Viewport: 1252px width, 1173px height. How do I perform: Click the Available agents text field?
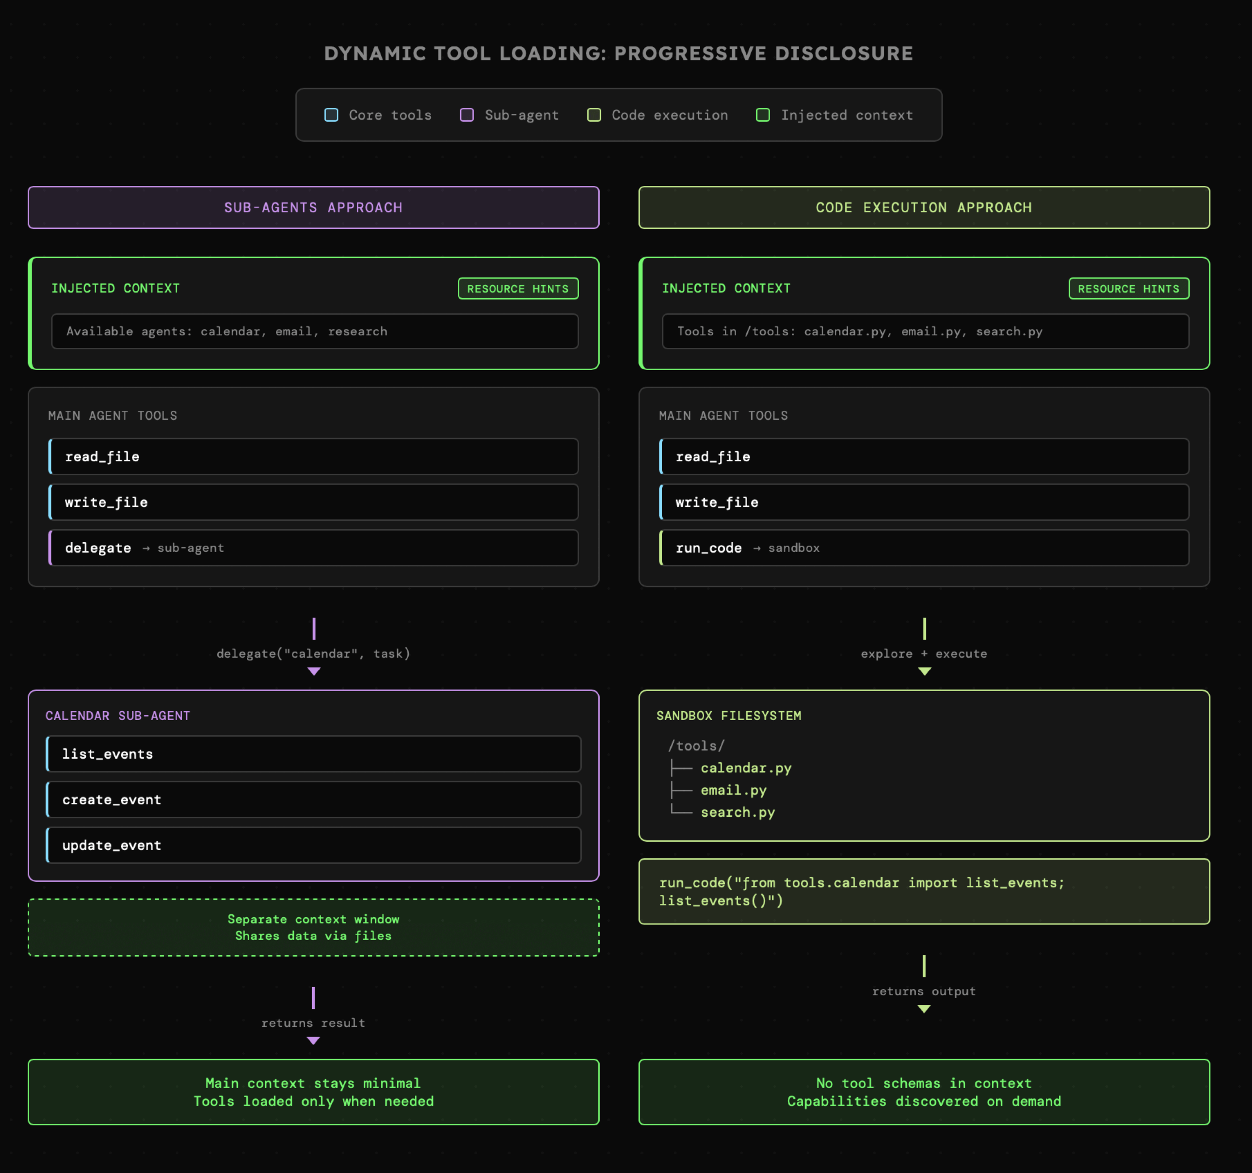(x=314, y=331)
